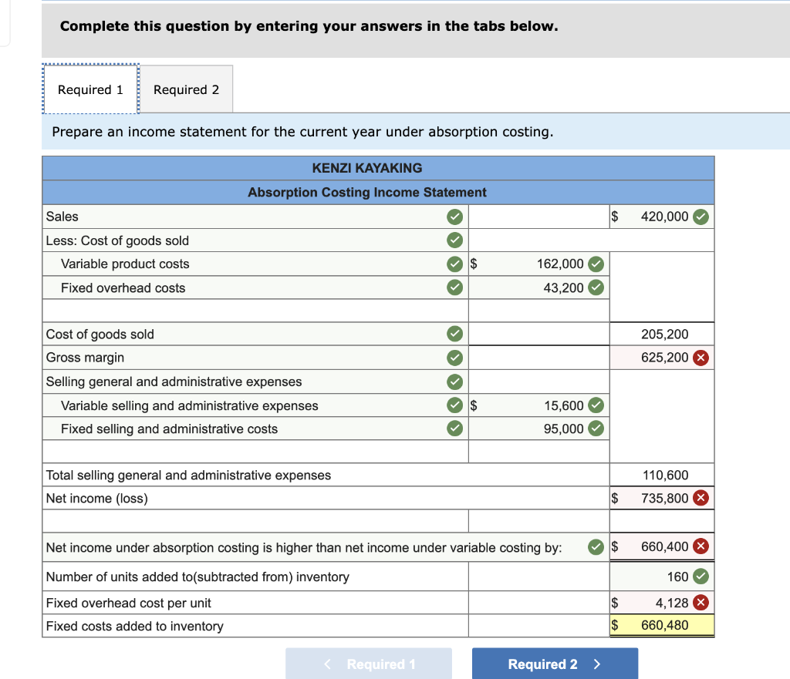Click the green checkmark beside Fixed selling and administrative costs
Viewport: 790px width, 679px height.
454,429
